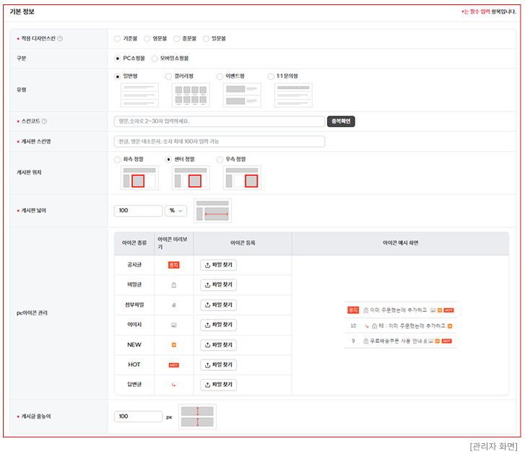Select the 갤러리형 type radio option
525x454 pixels.
click(169, 76)
